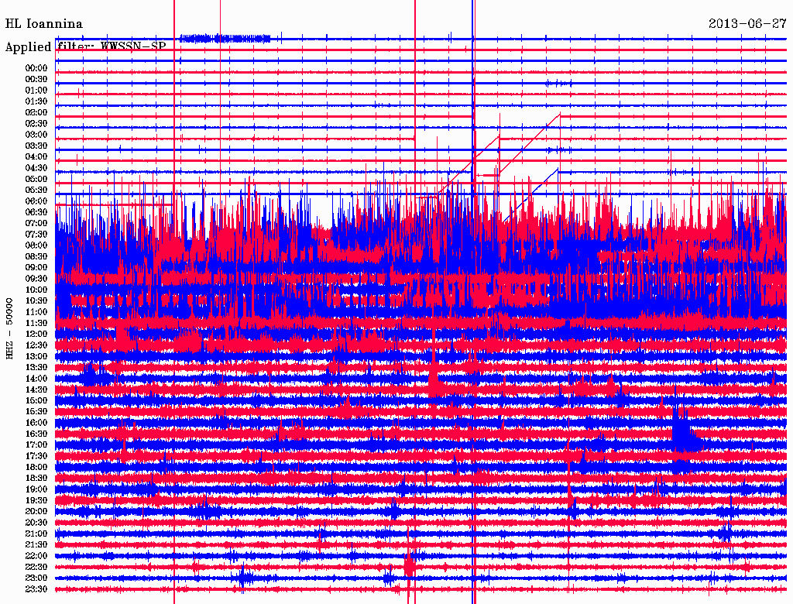Screen dimensions: 793x604
Task: Click the 19:00 time label
Action: tap(36, 489)
